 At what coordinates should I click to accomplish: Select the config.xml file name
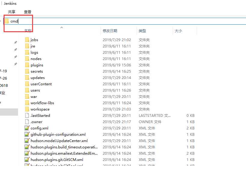[39, 128]
